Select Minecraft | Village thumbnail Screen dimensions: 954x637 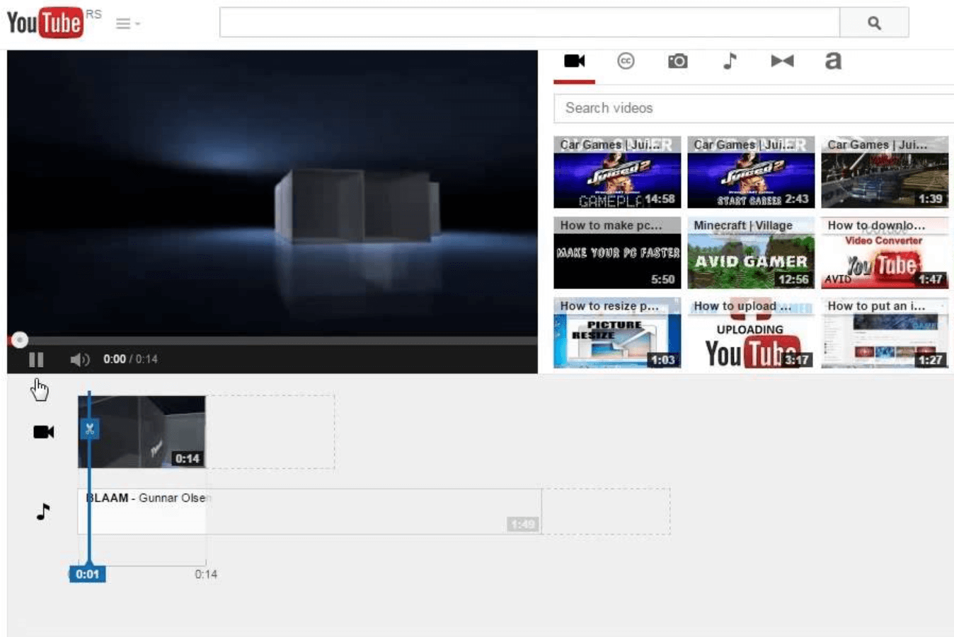tap(751, 253)
